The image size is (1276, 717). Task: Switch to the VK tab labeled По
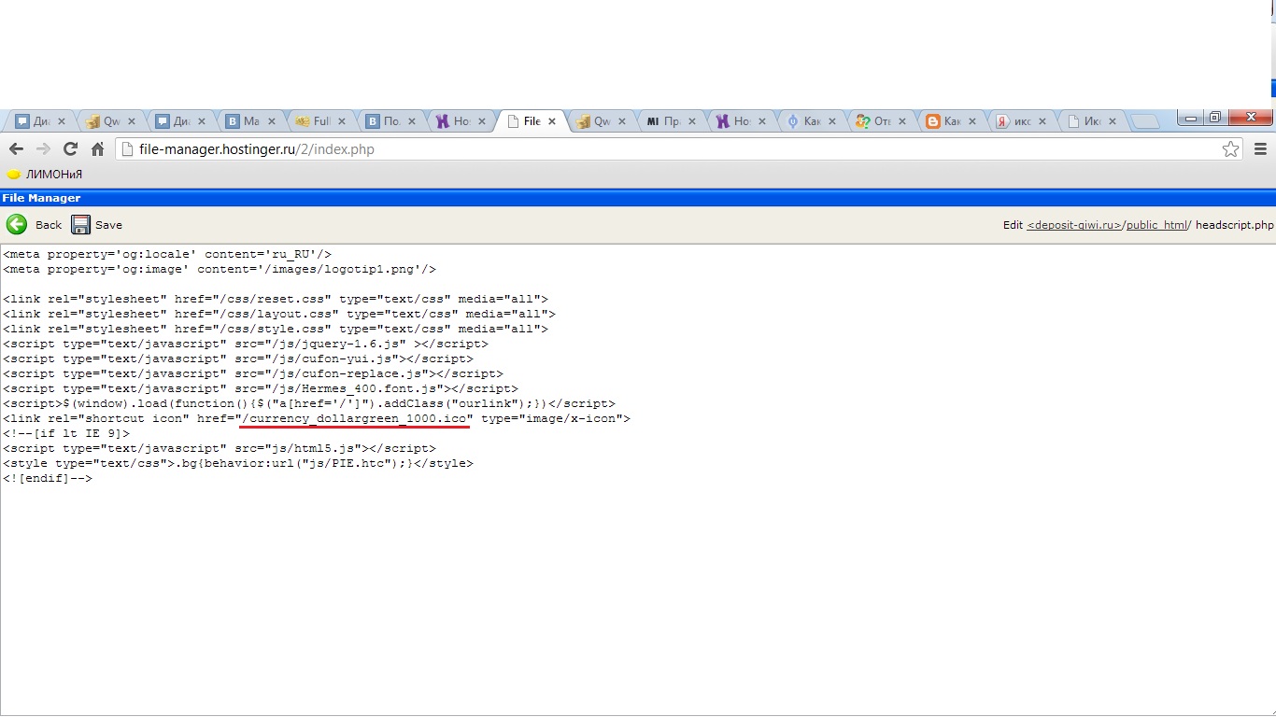point(392,121)
